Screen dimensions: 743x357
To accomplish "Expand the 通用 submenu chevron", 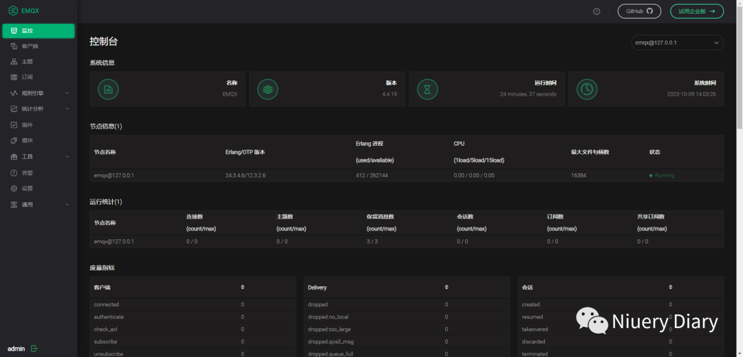I will pos(67,204).
